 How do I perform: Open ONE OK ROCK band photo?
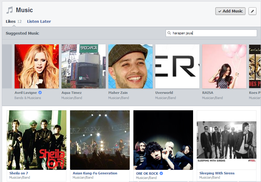163,140
